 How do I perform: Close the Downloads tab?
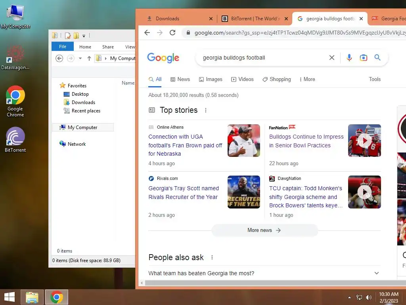click(x=211, y=19)
